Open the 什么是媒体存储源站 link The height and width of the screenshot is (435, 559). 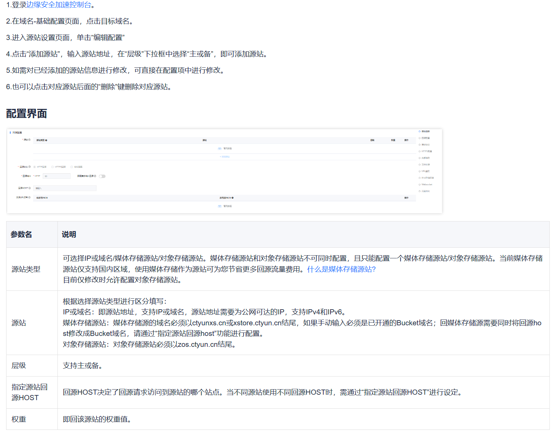(x=340, y=269)
